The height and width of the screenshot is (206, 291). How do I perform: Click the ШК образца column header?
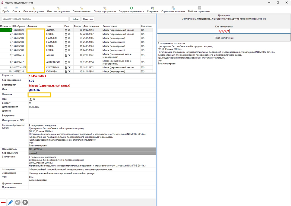point(19,26)
